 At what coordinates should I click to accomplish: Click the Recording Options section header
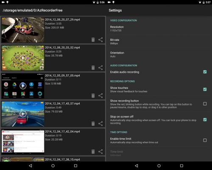click(x=123, y=81)
